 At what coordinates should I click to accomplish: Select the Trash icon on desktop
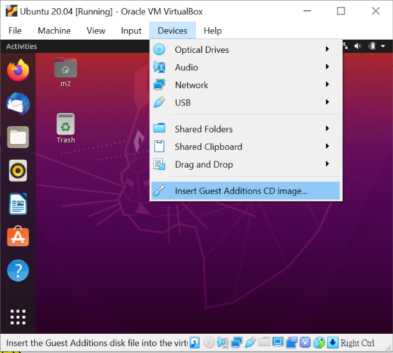pos(66,128)
